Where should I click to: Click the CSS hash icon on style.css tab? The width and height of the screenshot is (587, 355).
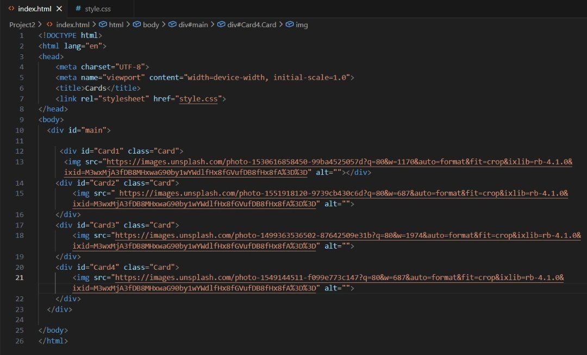(x=78, y=9)
